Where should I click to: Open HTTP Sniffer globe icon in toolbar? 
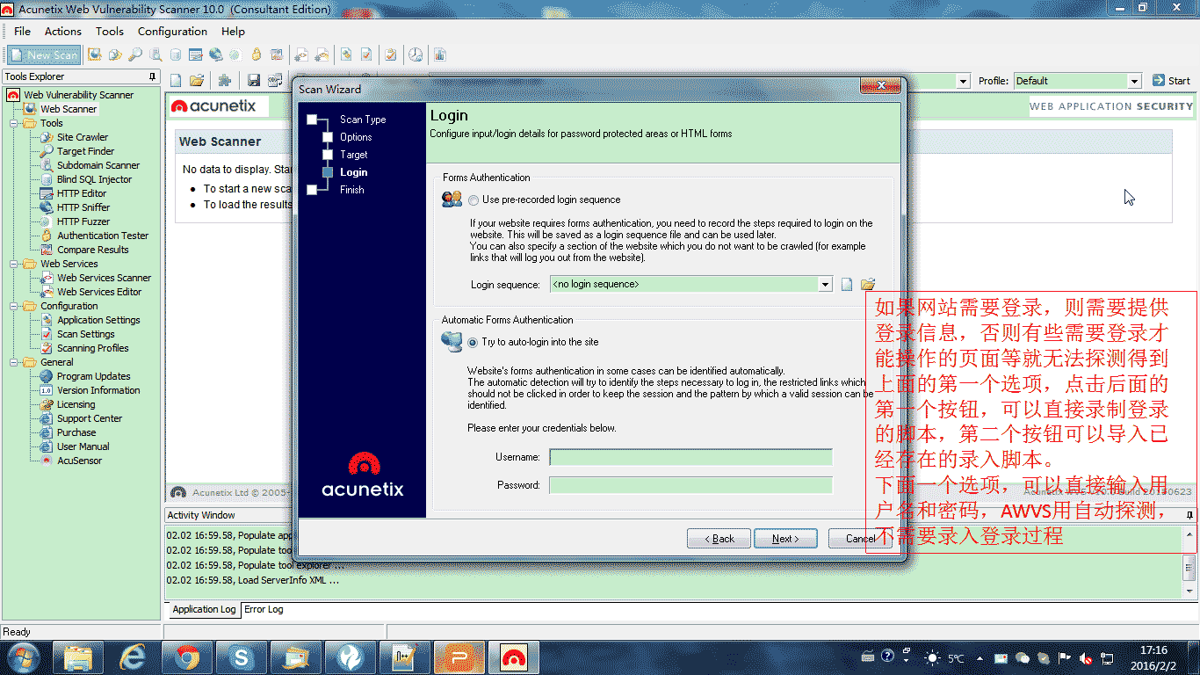pos(216,54)
